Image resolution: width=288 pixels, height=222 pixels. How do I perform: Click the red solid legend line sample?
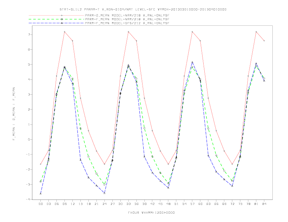click(56, 15)
